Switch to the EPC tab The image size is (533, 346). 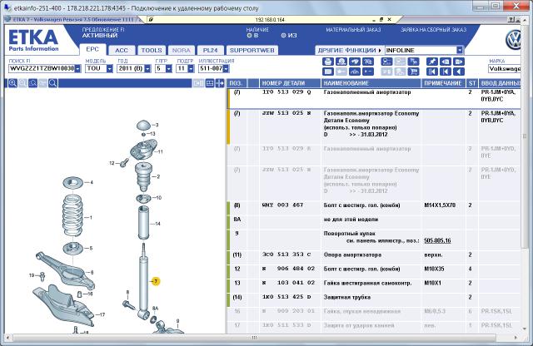click(92, 50)
